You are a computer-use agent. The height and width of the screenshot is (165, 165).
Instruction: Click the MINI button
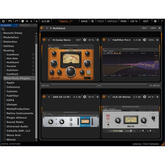123,21
